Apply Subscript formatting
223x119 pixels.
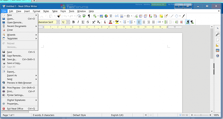click(x=98, y=22)
